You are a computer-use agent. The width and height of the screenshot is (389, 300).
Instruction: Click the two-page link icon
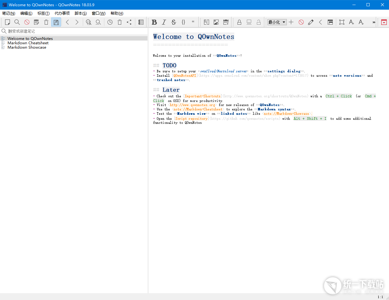pyautogui.click(x=207, y=22)
